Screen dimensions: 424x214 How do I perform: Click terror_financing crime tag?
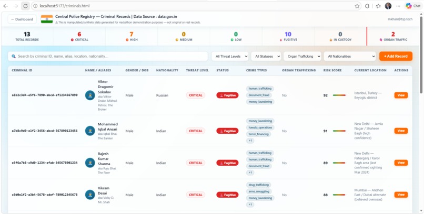(259, 134)
